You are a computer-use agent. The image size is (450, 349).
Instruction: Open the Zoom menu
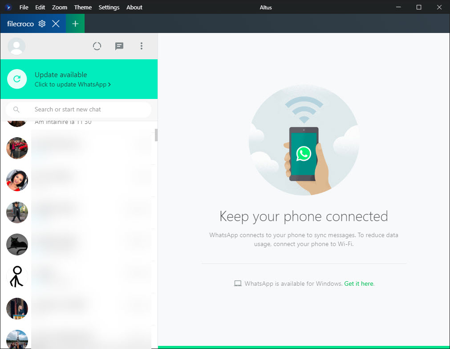pyautogui.click(x=59, y=7)
